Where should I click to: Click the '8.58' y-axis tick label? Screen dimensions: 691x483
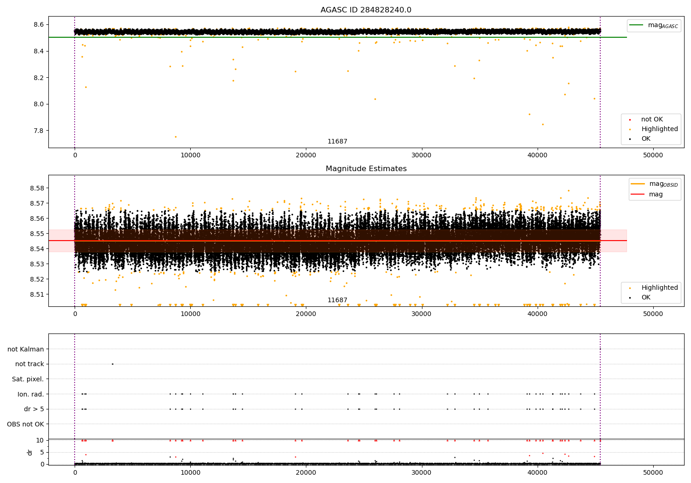tap(37, 188)
